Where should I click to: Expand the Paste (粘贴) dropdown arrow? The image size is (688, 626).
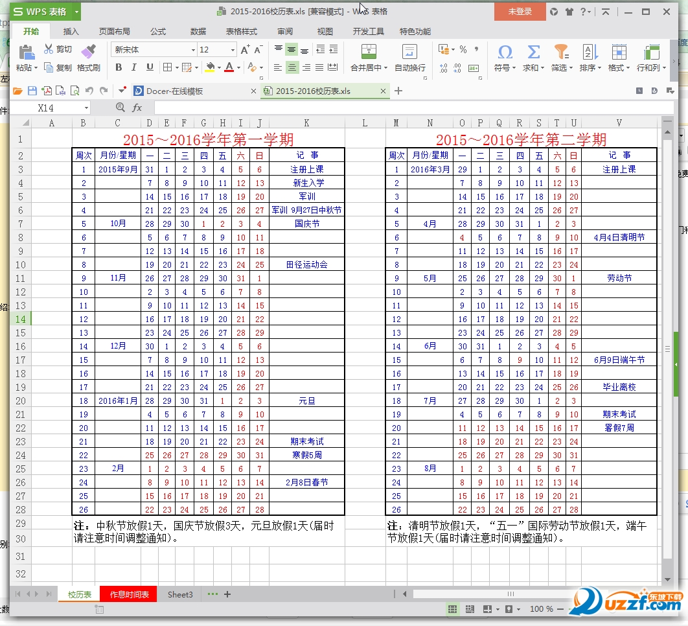(x=36, y=67)
